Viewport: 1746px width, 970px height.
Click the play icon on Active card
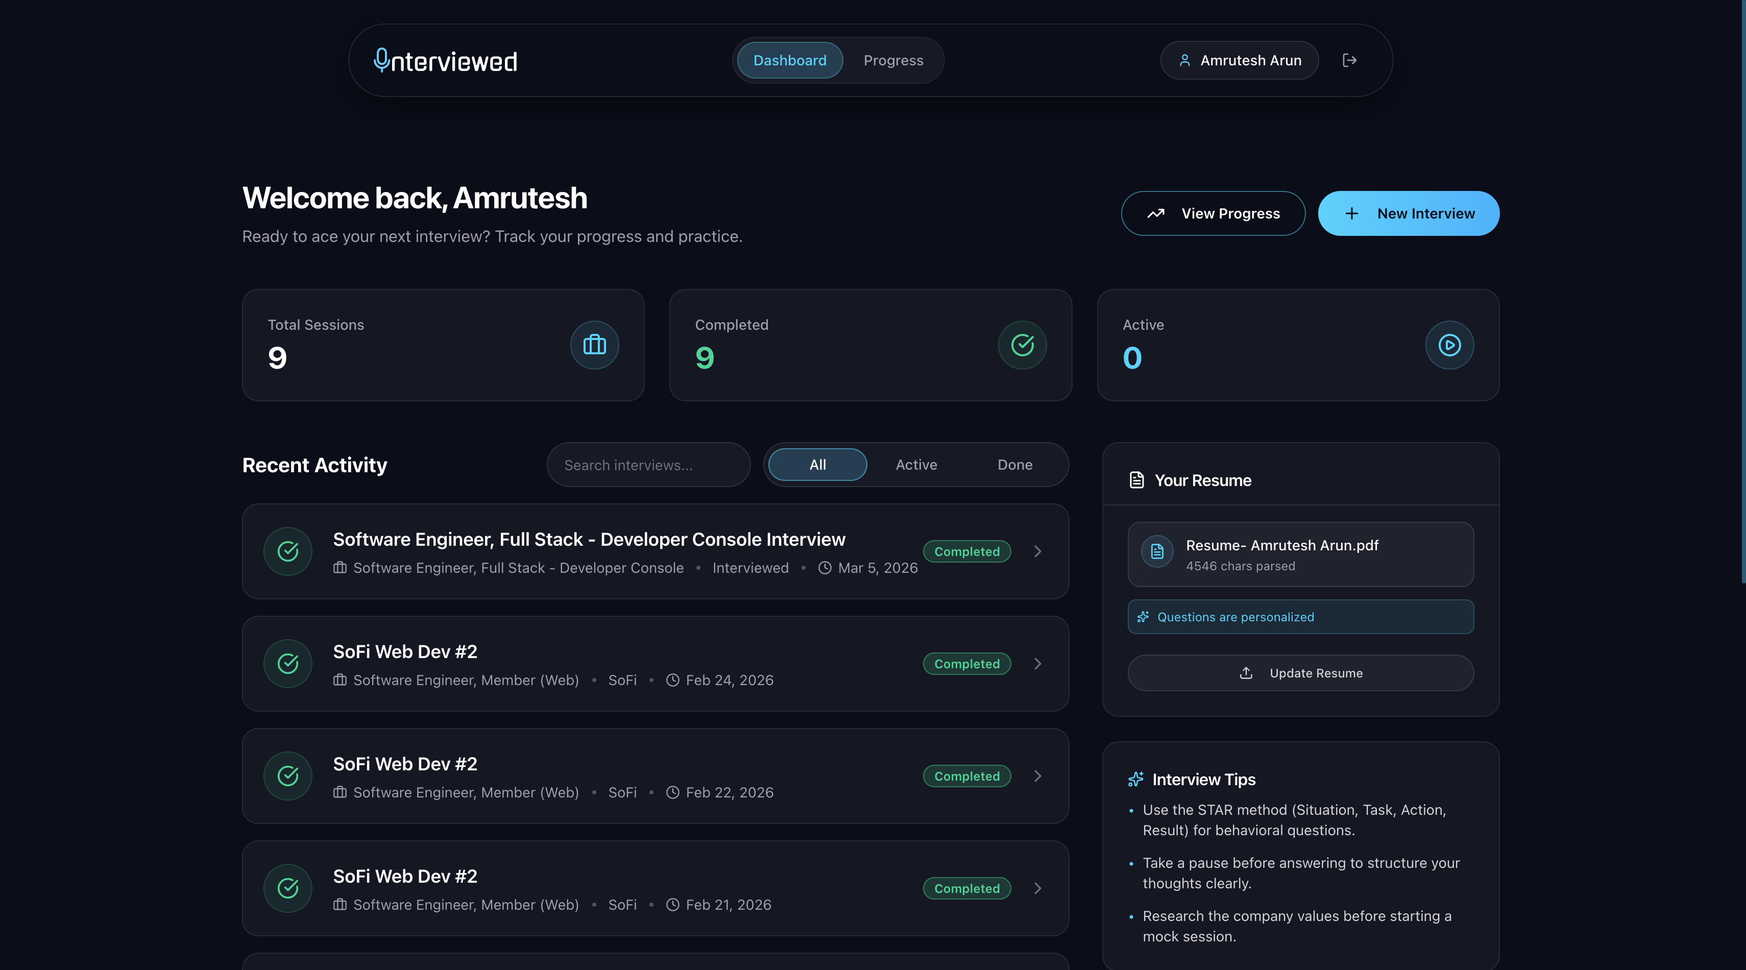click(x=1449, y=345)
